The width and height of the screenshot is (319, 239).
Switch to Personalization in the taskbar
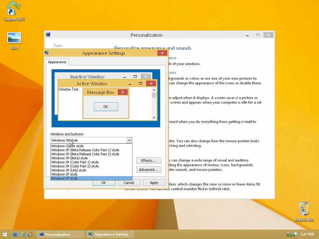[60, 234]
